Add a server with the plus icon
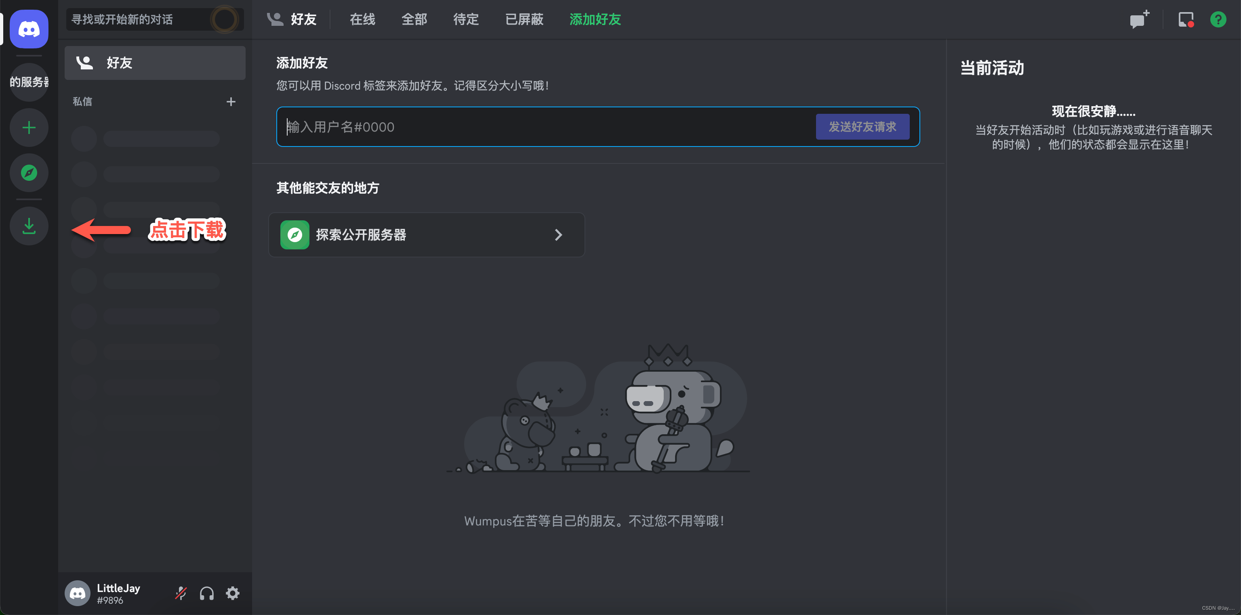Viewport: 1241px width, 615px height. [x=29, y=128]
